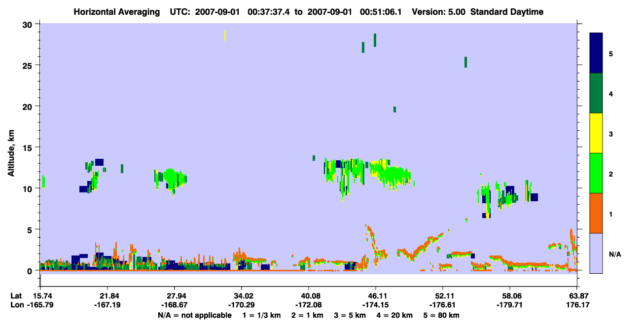Click the latitude value 27.94

coord(175,296)
